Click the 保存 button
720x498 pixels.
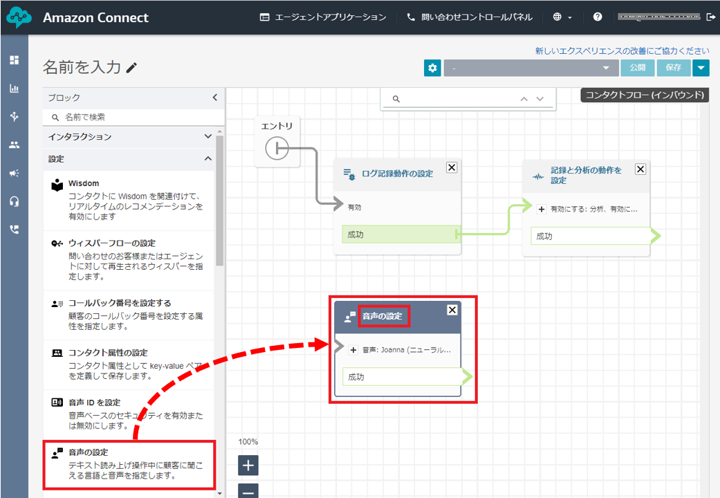pos(674,68)
